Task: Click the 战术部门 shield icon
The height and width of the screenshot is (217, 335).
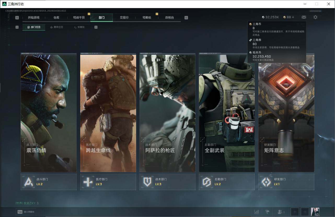Action: (147, 182)
